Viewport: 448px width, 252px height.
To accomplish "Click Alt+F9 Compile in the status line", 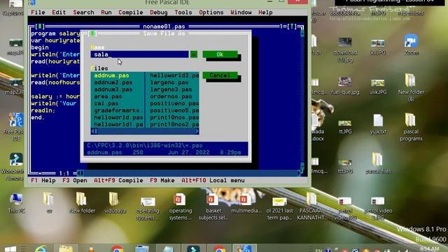I will coord(118,181).
